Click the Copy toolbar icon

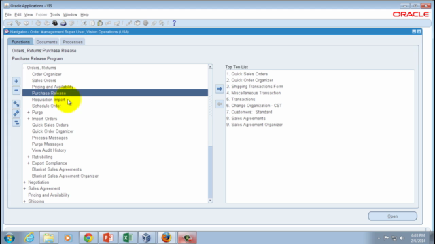(x=92, y=23)
